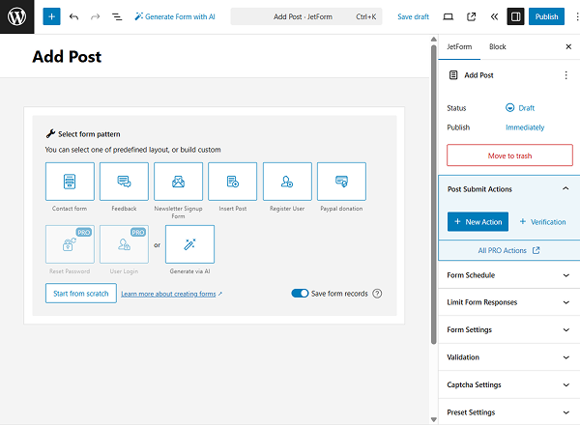This screenshot has width=580, height=425.
Task: Expand the Preset Settings panel
Action: (508, 412)
